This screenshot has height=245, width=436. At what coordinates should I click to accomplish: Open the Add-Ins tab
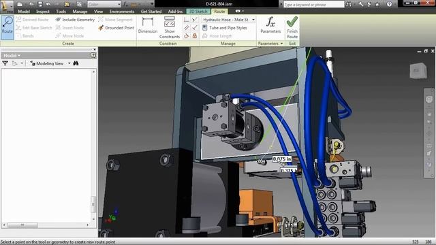coord(175,12)
